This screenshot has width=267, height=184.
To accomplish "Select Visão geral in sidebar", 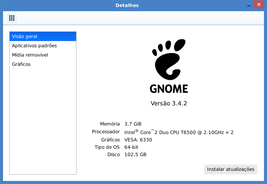I will coord(43,36).
